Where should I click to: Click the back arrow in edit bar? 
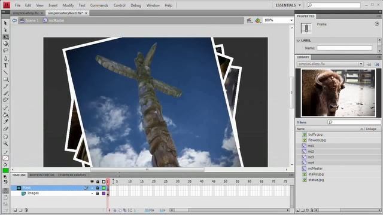pyautogui.click(x=14, y=20)
